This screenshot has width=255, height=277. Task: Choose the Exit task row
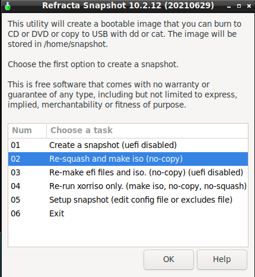click(x=128, y=213)
